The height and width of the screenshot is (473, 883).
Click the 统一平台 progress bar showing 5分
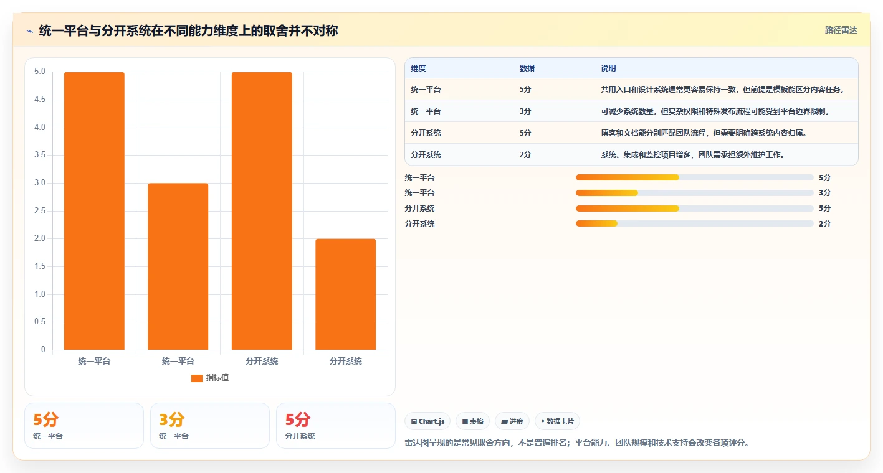click(x=695, y=177)
